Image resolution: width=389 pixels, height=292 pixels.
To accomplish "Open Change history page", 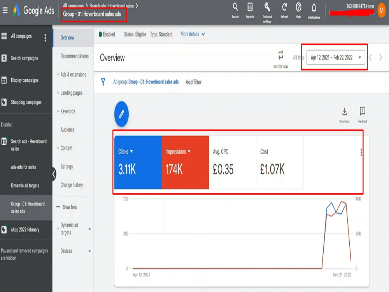I will point(72,185).
